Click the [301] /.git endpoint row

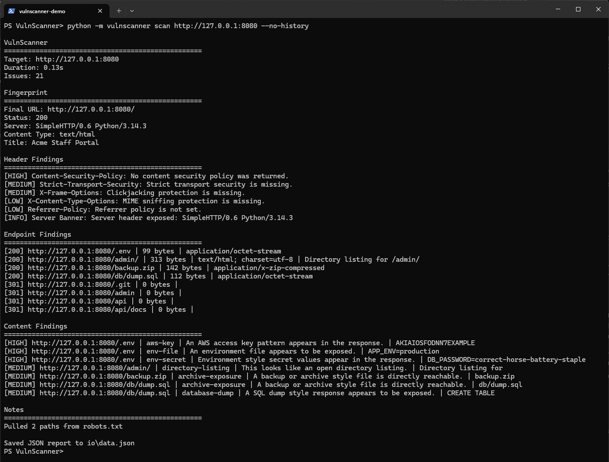[x=91, y=285]
